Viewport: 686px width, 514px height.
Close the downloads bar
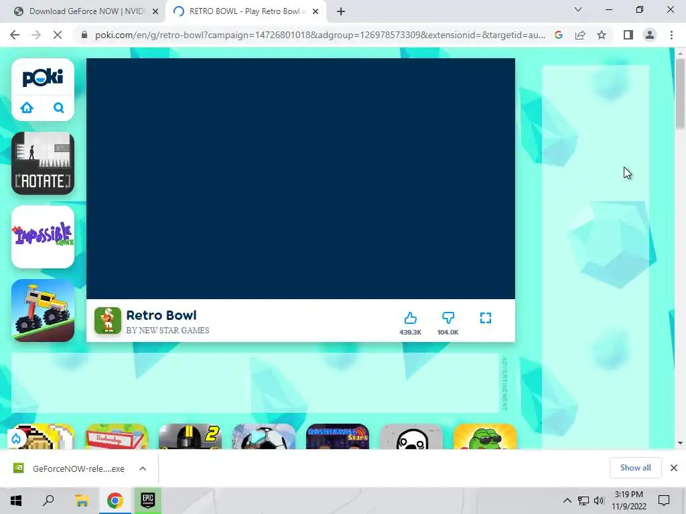674,468
